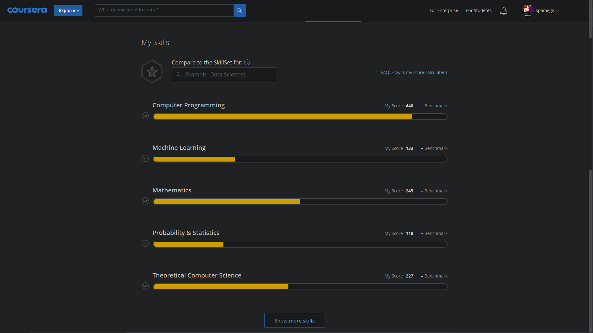Expand Probability & Statistics skill
This screenshot has height=333, width=593.
click(145, 244)
